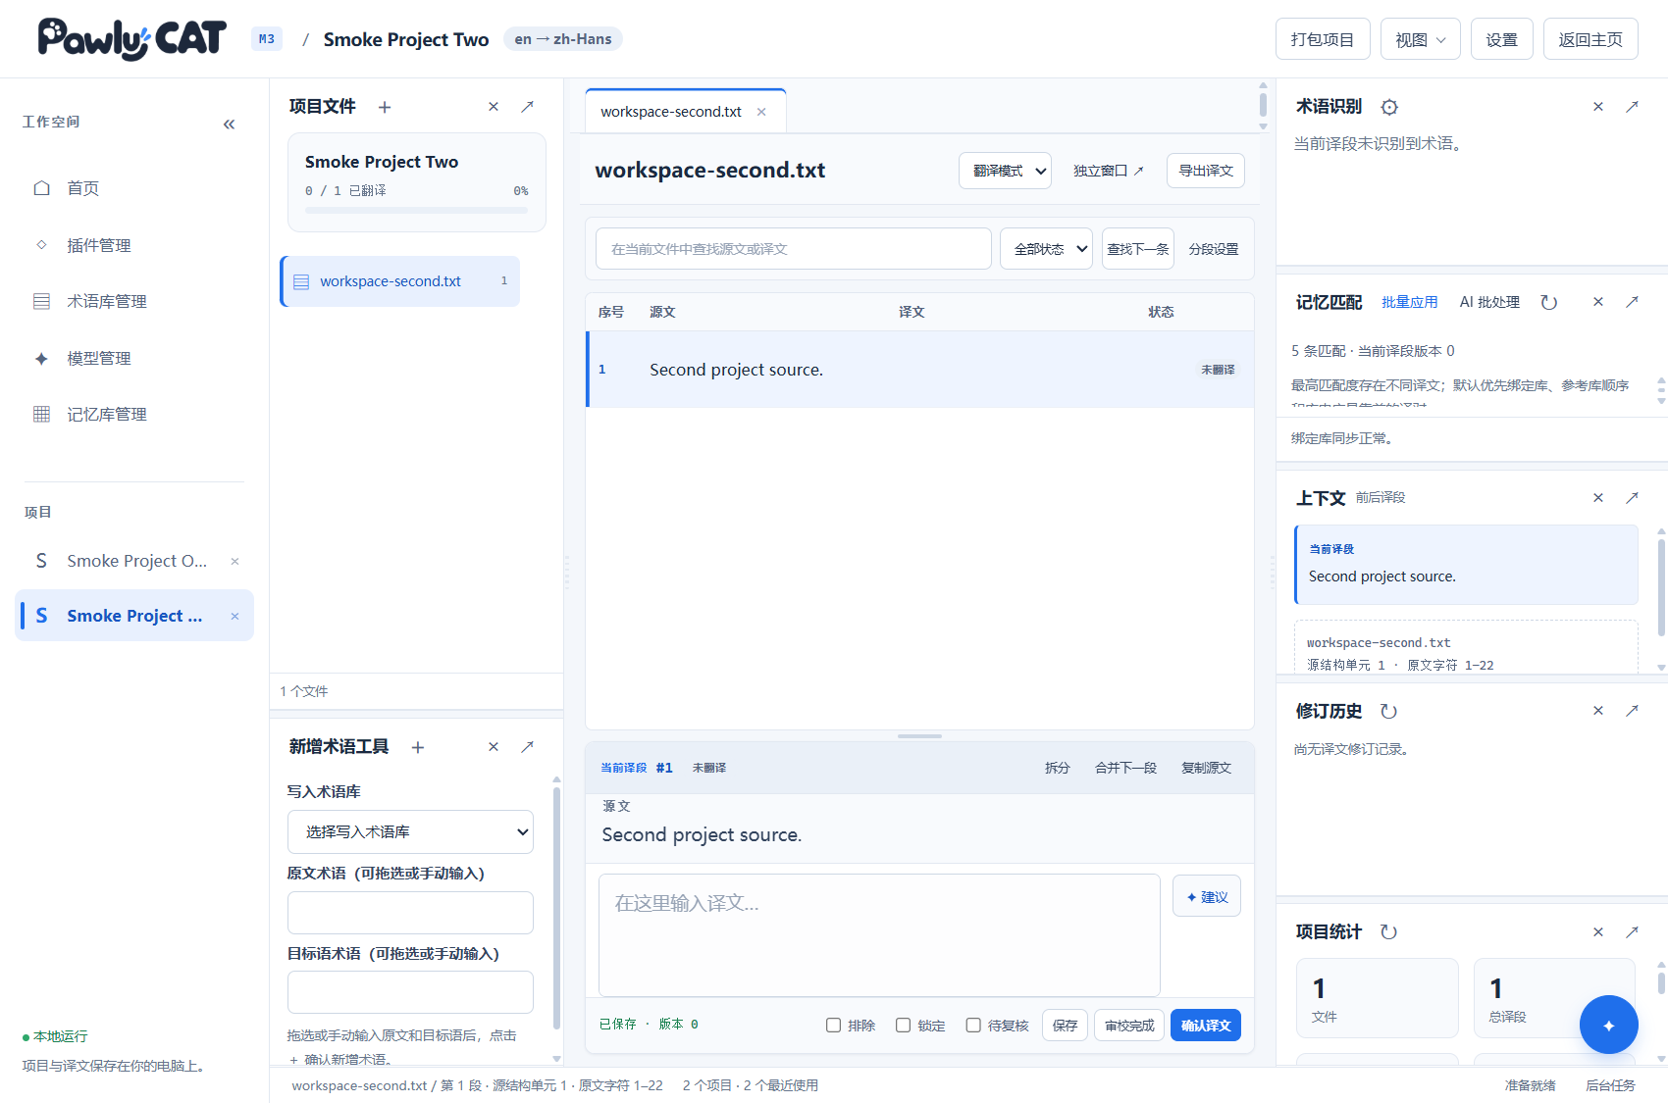Open 术语识别 settings gear icon
Image resolution: width=1668 pixels, height=1103 pixels.
[x=1389, y=107]
